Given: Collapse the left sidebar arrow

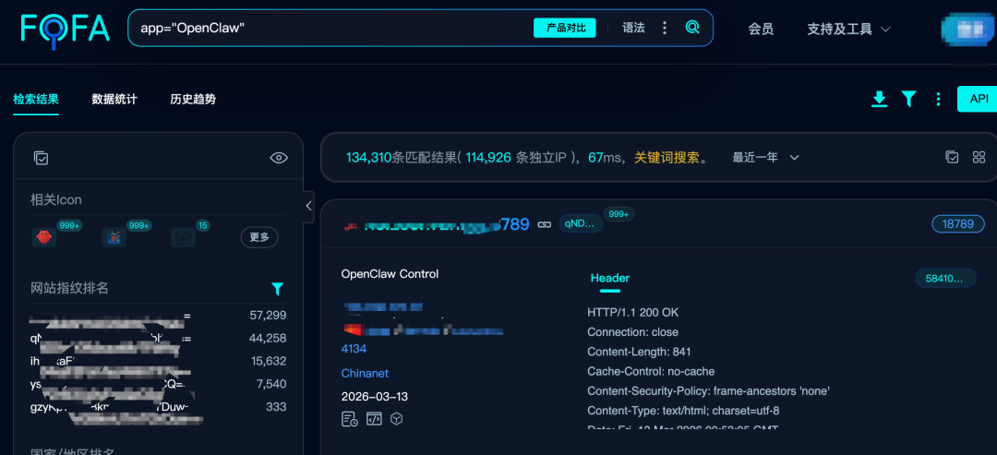Looking at the screenshot, I should [x=308, y=206].
